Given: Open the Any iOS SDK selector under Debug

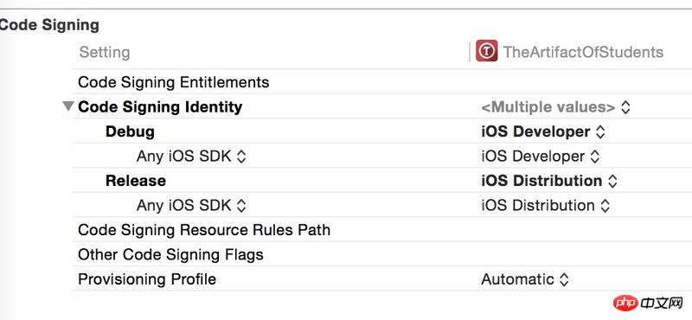Looking at the screenshot, I should point(191,157).
